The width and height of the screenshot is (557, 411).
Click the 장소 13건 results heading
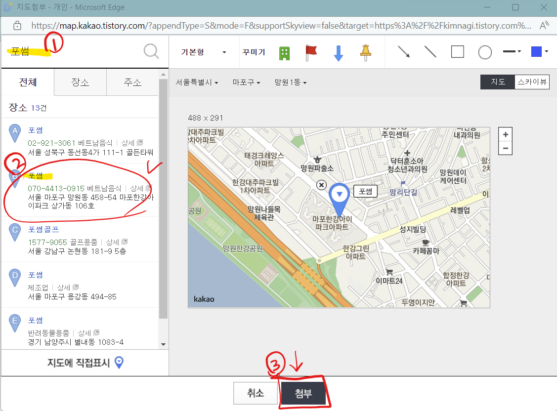point(28,108)
